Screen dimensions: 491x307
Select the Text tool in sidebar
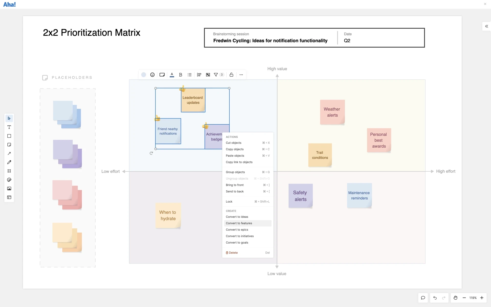tap(9, 127)
